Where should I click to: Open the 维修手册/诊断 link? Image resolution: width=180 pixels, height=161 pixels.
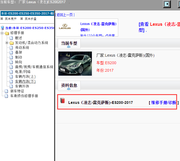tap(164, 103)
